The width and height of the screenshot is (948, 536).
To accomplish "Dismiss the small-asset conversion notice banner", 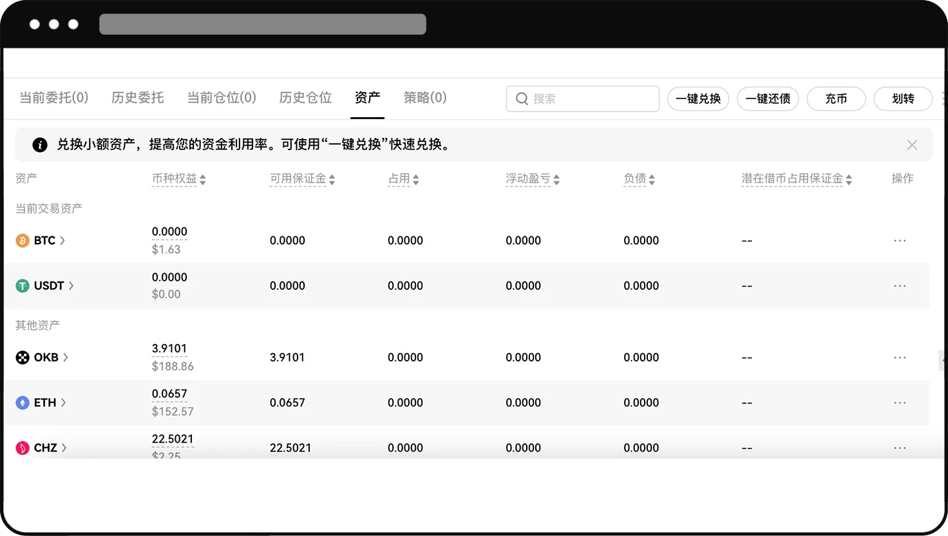I will [x=912, y=145].
